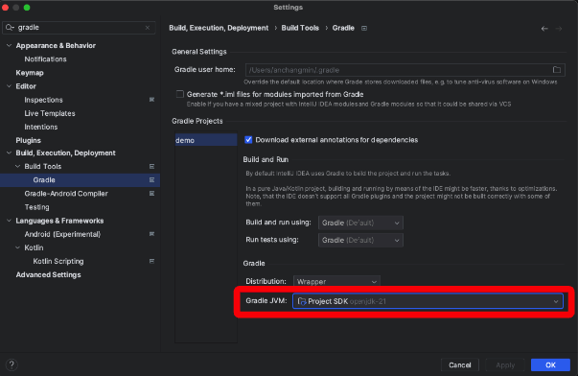Viewport: 578px width, 376px height.
Task: Open Android (Experimental) settings
Action: click(62, 234)
